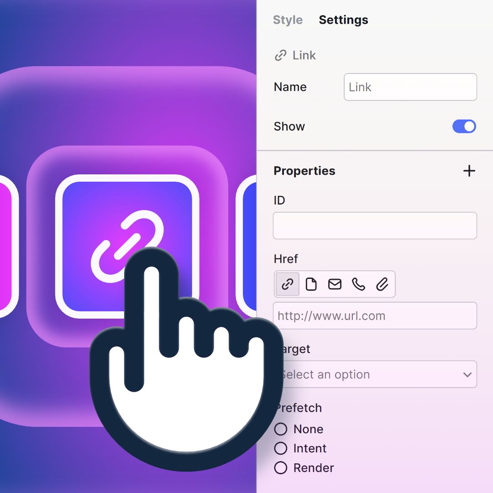Switch to the Settings tab

pos(343,20)
